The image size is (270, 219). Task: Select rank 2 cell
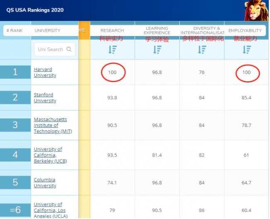15,97
